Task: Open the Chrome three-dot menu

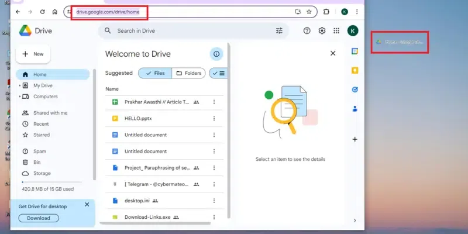Action: point(357,12)
